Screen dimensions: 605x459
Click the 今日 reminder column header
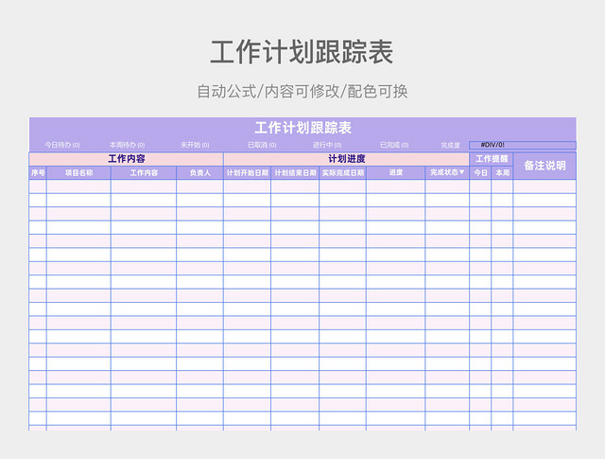480,172
